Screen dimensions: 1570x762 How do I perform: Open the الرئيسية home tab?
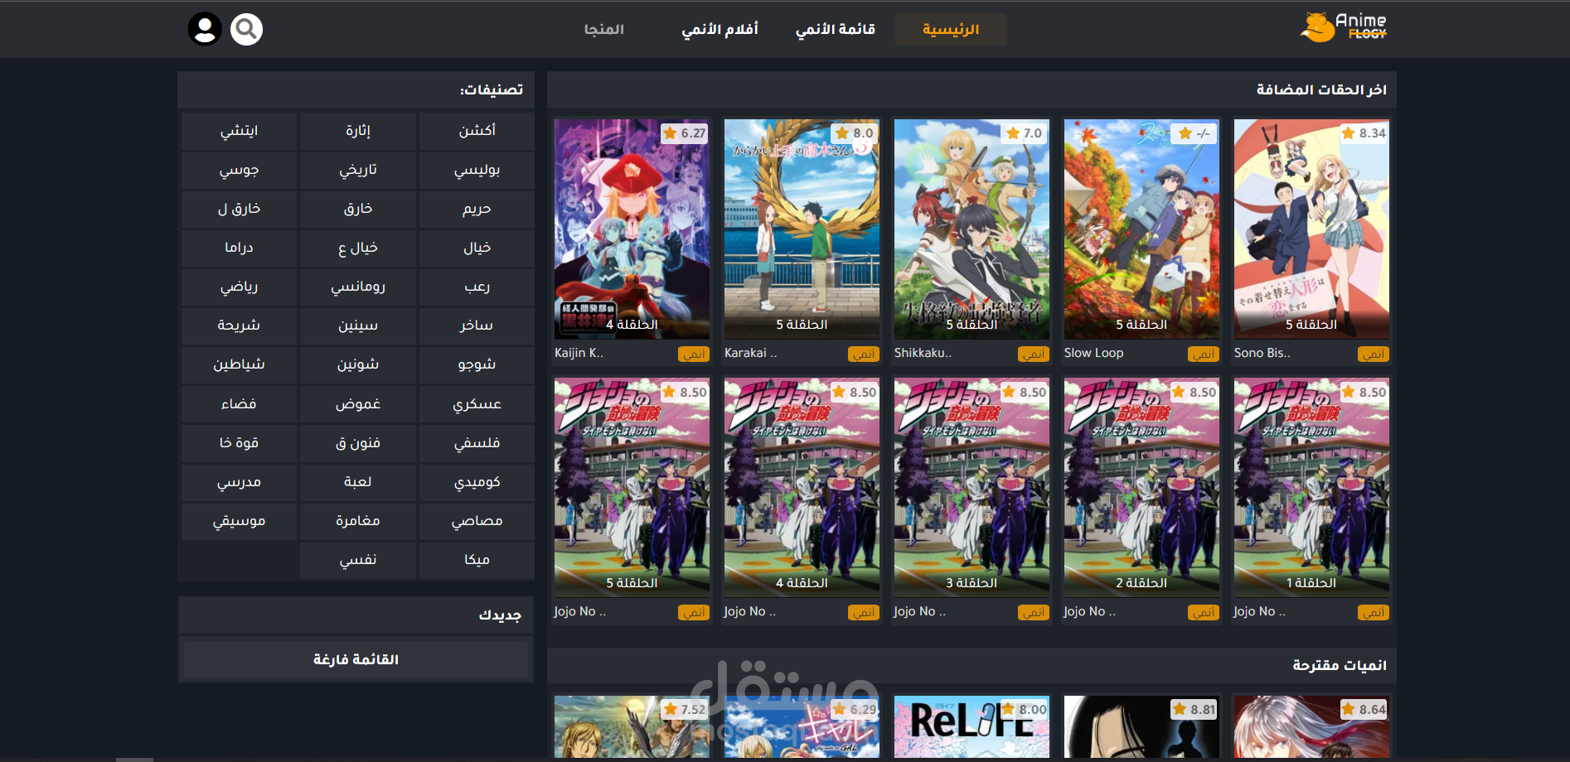point(951,29)
